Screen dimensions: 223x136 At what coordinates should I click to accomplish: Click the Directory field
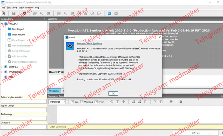pyautogui.click(x=24, y=127)
